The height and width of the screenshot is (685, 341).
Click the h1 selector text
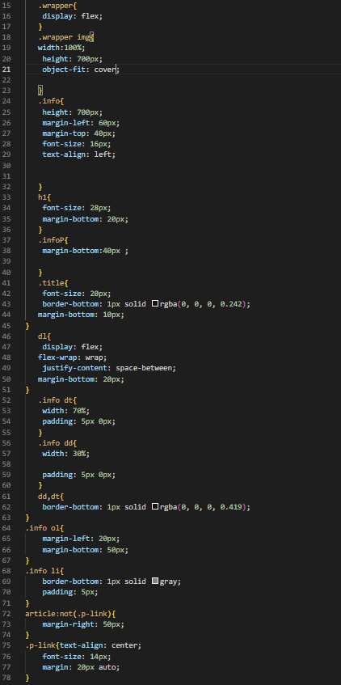[x=42, y=197]
